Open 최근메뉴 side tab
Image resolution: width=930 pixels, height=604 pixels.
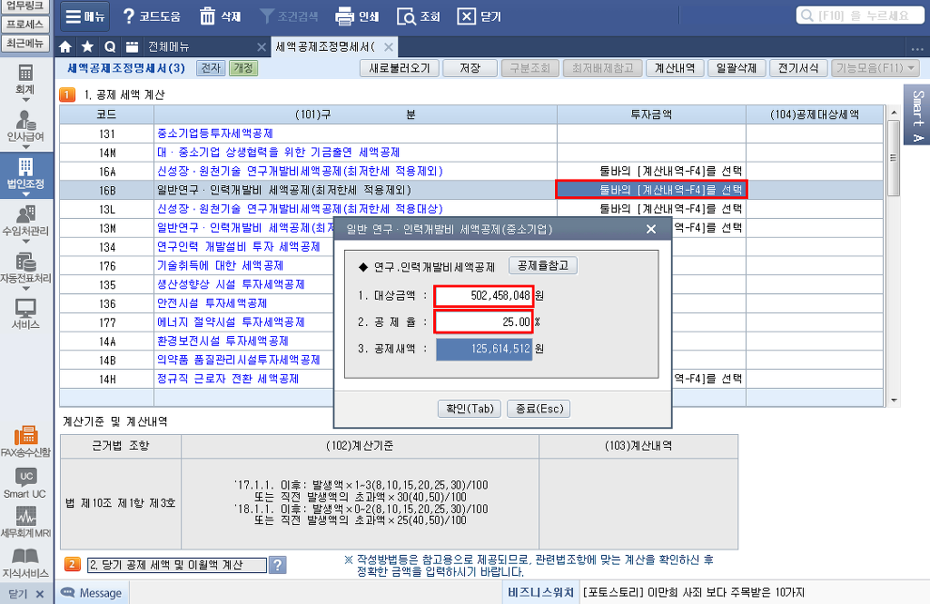[x=25, y=44]
